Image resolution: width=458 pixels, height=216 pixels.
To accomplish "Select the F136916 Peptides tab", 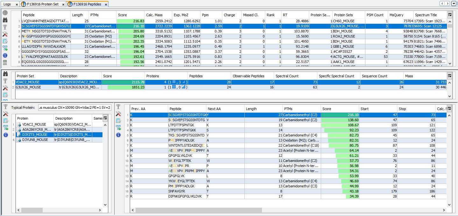I will [x=87, y=4].
